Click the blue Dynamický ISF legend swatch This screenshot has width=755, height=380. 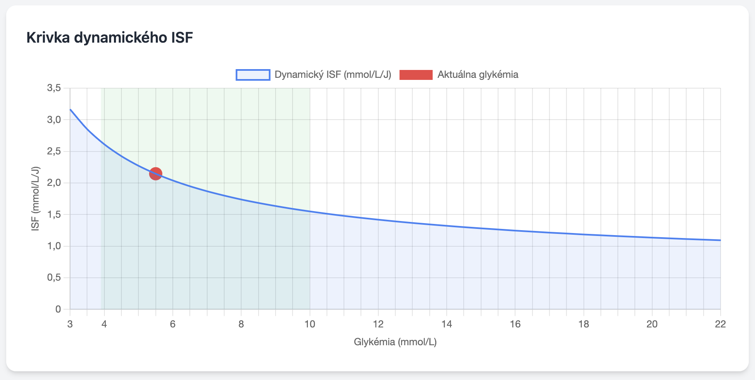pos(253,75)
